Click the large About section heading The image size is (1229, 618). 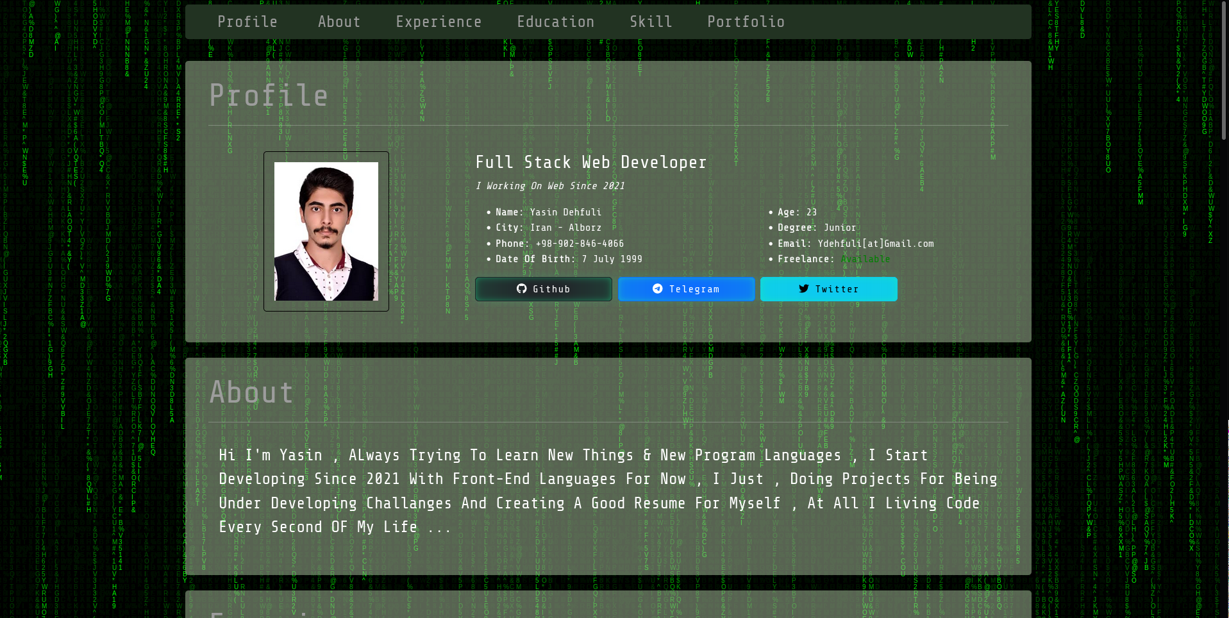(x=251, y=392)
